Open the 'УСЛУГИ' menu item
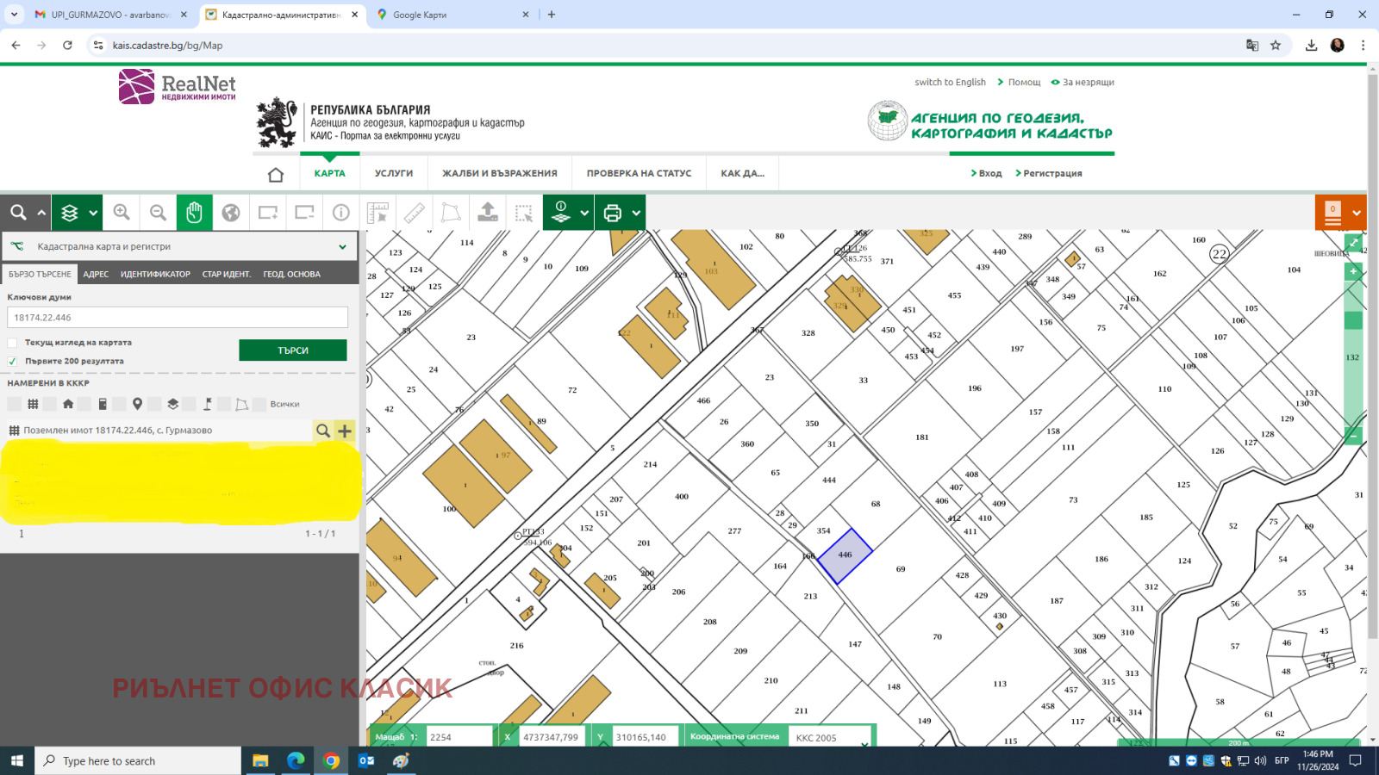 (x=394, y=174)
